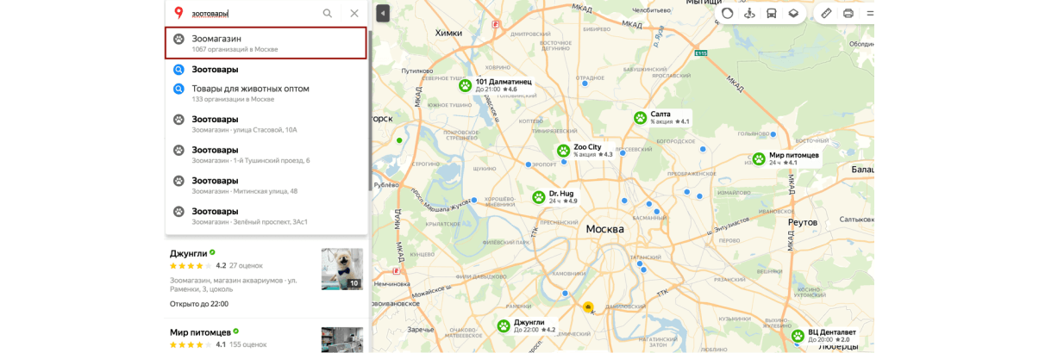Select the ruler measuring tool
This screenshot has width=1039, height=353.
tap(826, 13)
